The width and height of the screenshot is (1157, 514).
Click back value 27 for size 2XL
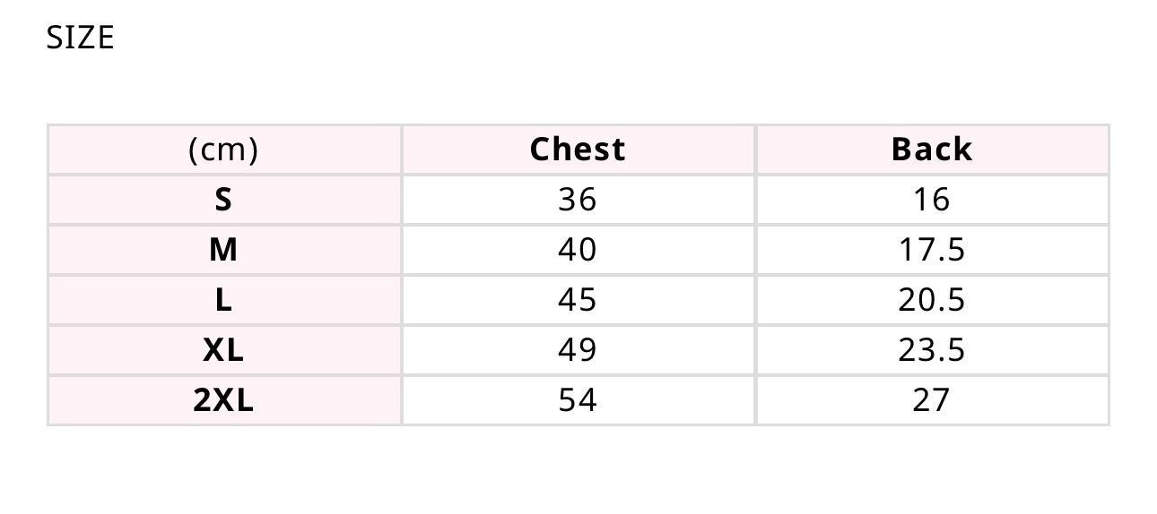932,400
